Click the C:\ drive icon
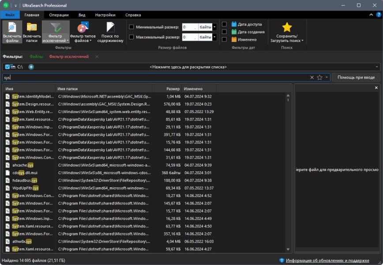The image size is (383, 265). 13,67
